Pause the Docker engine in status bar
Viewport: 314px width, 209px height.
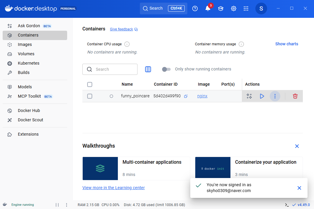pyautogui.click(x=57, y=205)
